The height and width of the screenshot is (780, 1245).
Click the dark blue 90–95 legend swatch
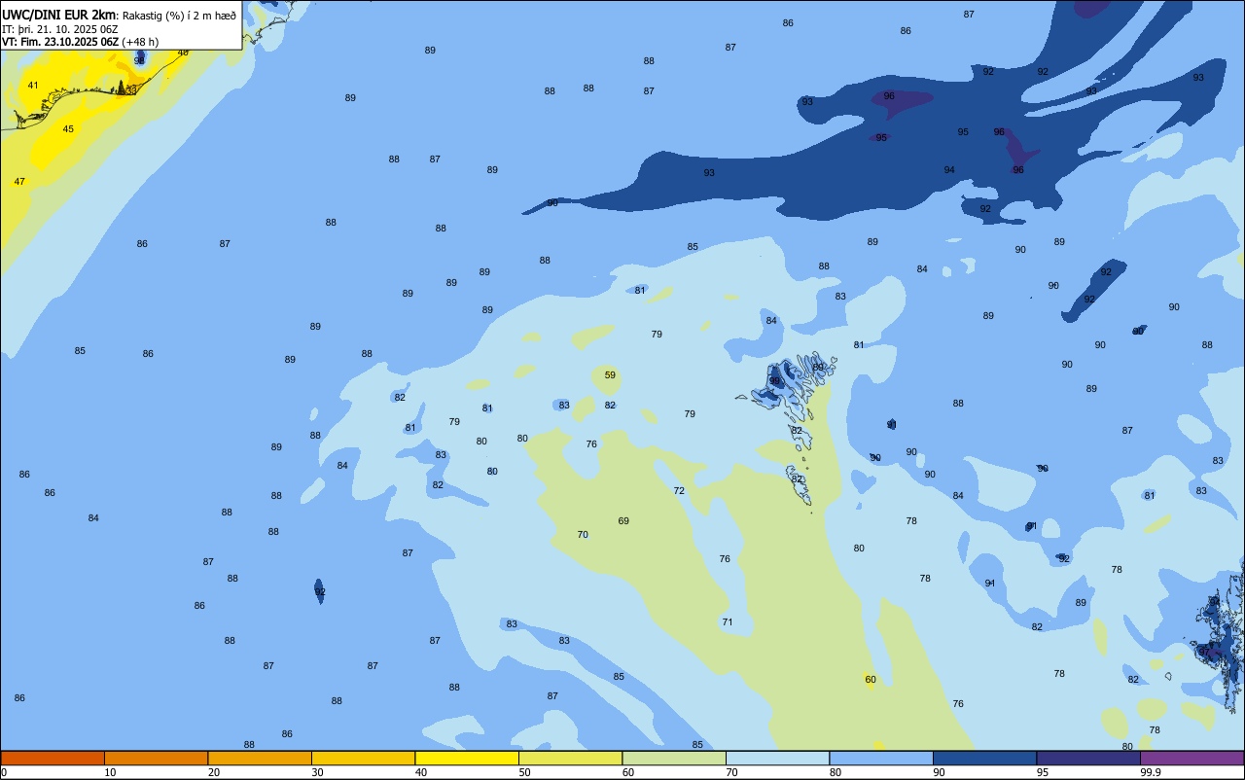pos(984,758)
